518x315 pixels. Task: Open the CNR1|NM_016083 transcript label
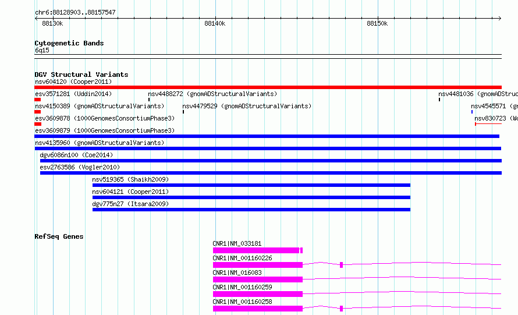(237, 272)
